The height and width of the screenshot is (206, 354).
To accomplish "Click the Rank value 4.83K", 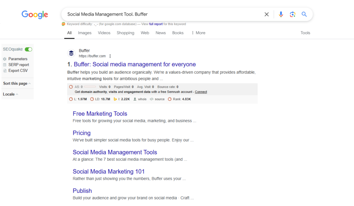I will click(186, 99).
